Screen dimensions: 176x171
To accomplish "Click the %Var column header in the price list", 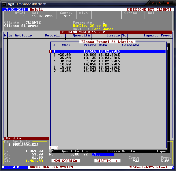I will 66,45.
